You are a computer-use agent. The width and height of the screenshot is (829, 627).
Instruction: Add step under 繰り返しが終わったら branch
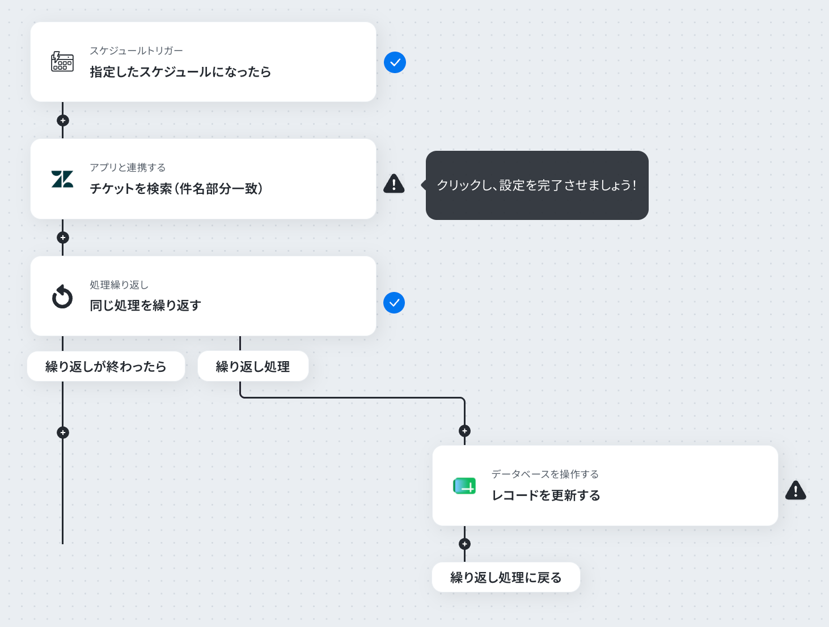coord(63,433)
